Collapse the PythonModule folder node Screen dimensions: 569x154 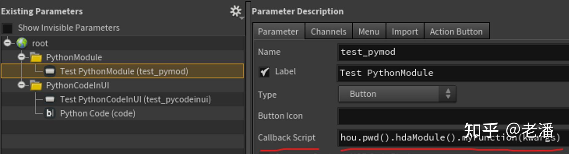(x=21, y=57)
